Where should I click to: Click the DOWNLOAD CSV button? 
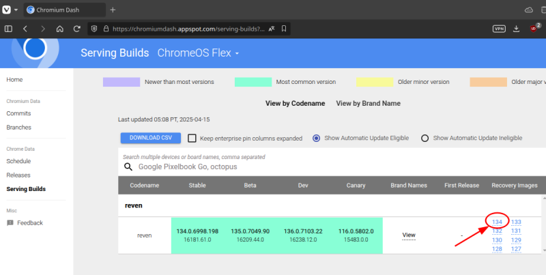(151, 138)
